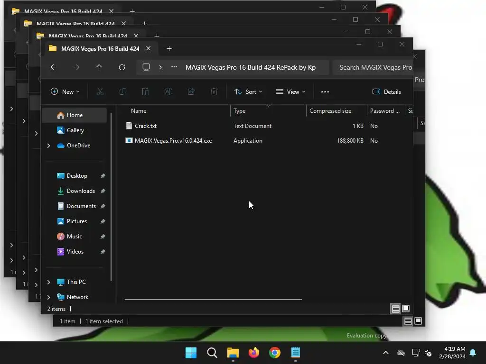Sort by the Type column header
Viewport: 486px width, 364px height.
(239, 111)
